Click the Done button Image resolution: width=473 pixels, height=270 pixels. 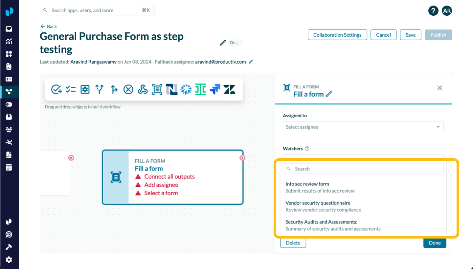435,243
